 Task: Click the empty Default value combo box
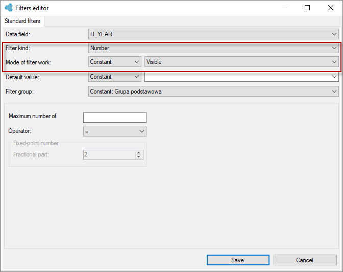[241, 77]
